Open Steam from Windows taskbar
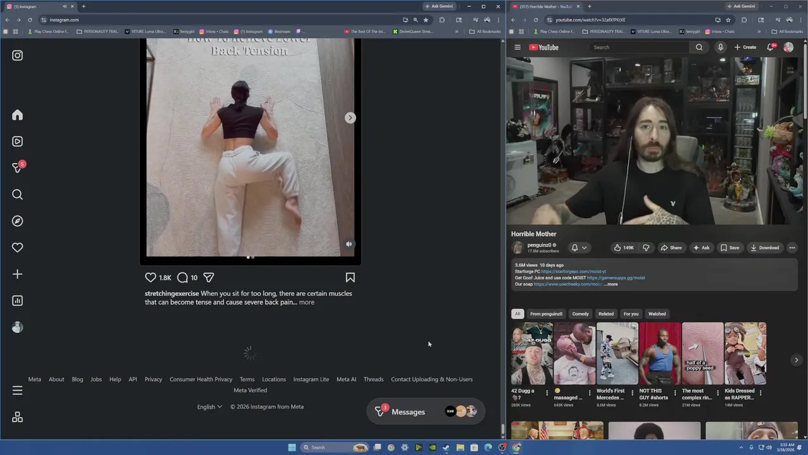Image resolution: width=808 pixels, height=455 pixels. coord(446,447)
